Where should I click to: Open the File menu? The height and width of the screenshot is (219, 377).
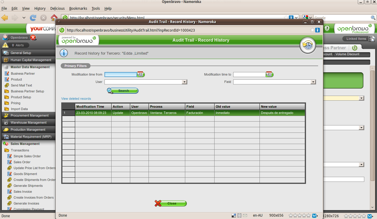pos(4,9)
